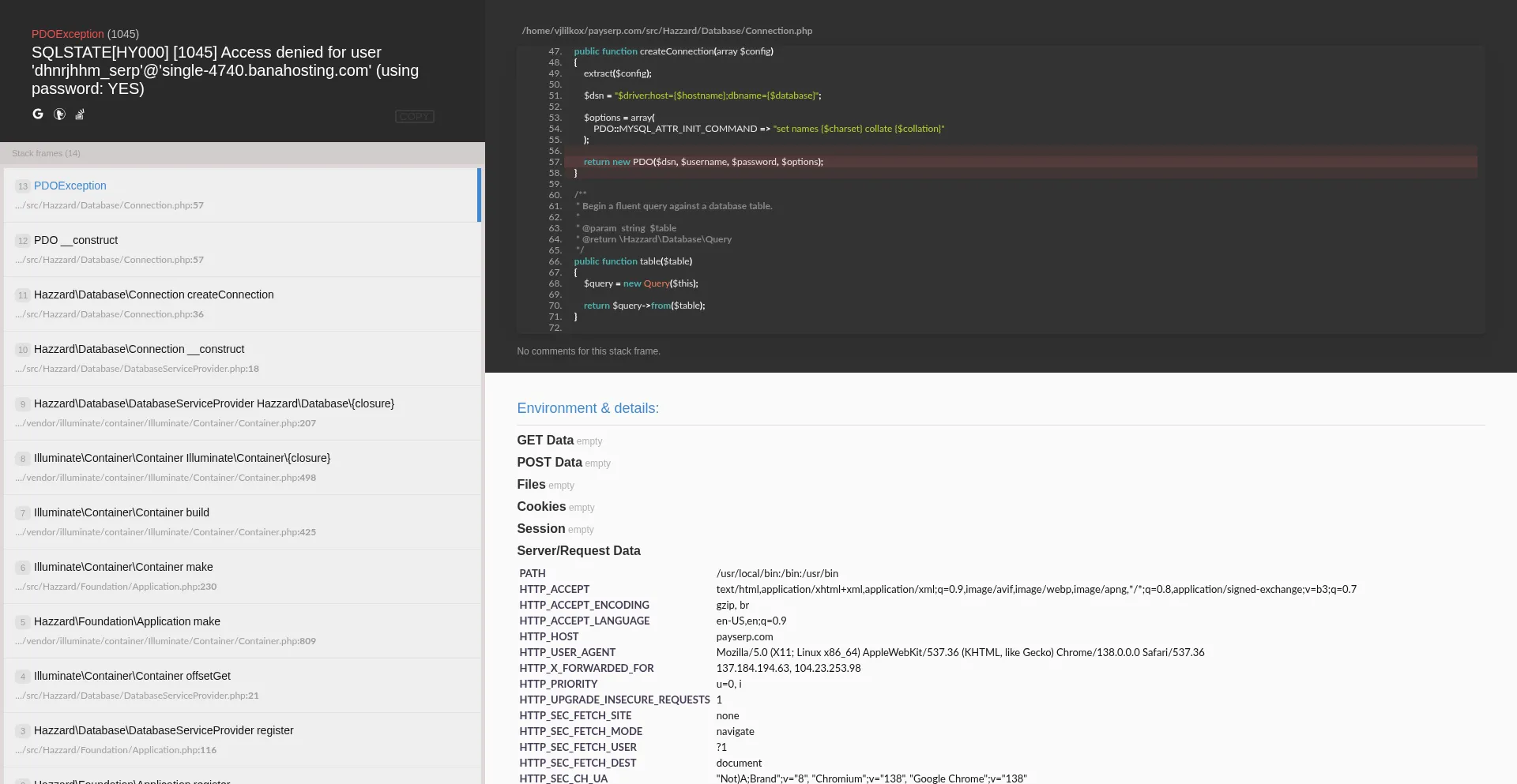Select frame 8 Illuminate Container closure
Screen dimensions: 1517x784
pyautogui.click(x=242, y=467)
